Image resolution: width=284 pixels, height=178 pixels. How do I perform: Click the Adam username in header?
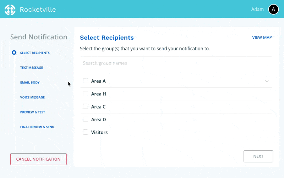257,10
